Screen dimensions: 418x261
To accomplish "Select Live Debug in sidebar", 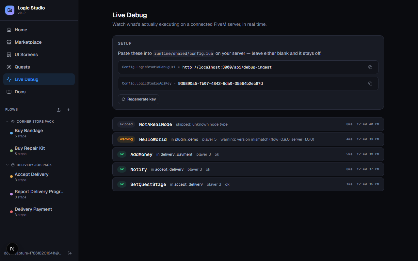I will [x=39, y=79].
